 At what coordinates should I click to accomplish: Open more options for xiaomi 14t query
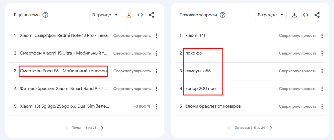point(322,35)
